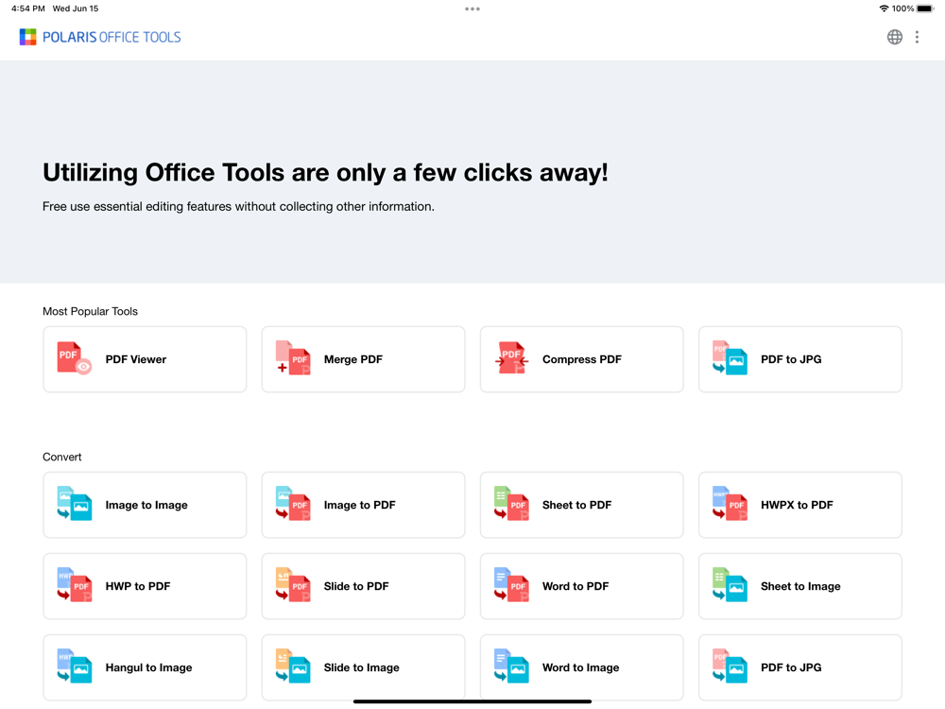Open PDF to JPG under Convert section

(x=799, y=667)
